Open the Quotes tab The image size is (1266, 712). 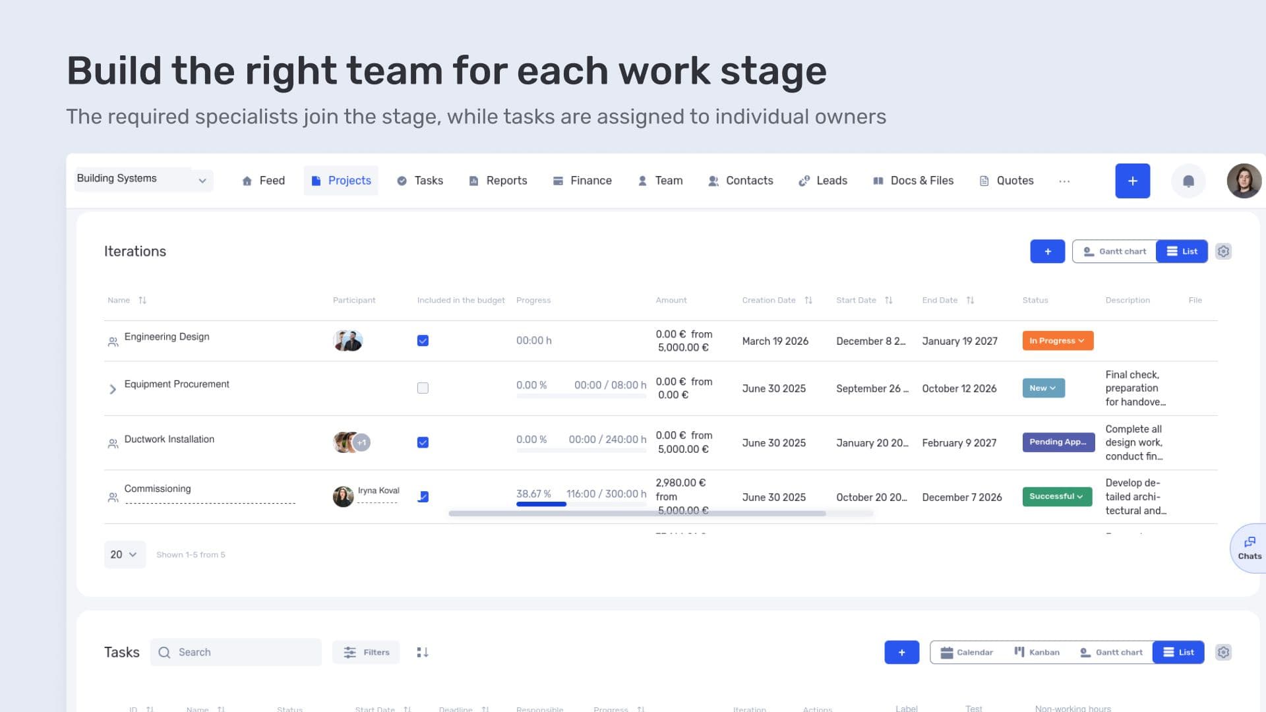[x=1007, y=181]
